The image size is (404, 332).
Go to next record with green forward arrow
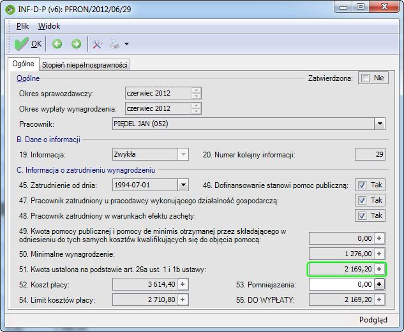pos(76,44)
